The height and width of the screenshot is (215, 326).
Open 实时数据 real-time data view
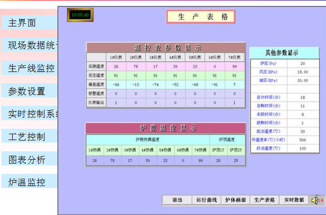294,200
